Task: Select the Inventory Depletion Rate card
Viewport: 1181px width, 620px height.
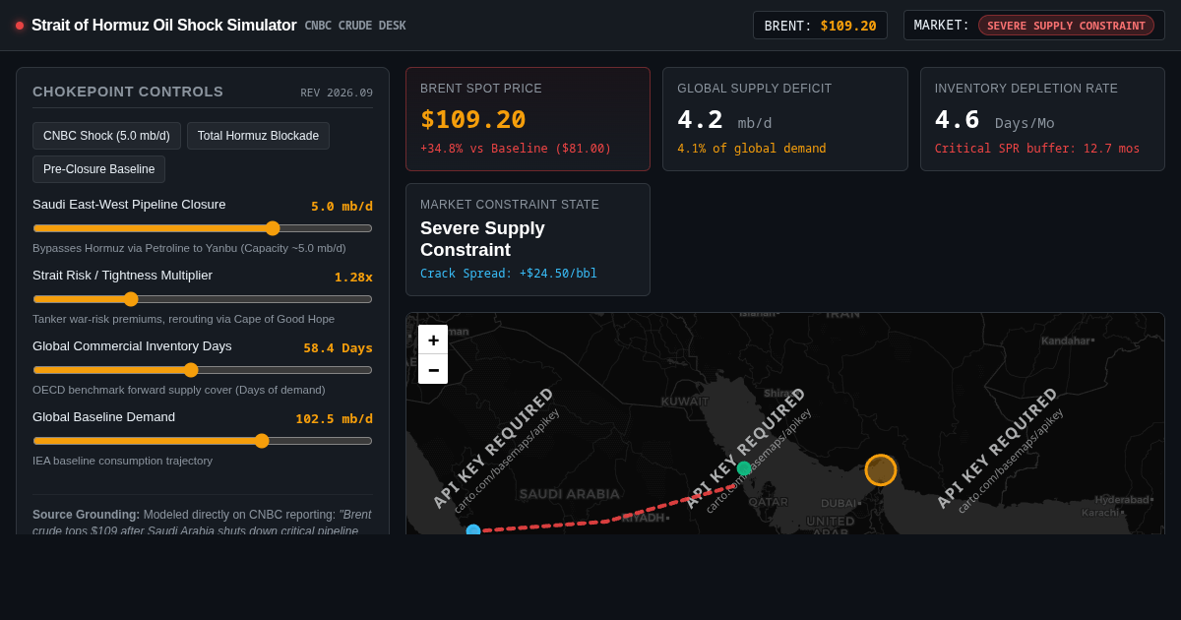Action: click(1042, 119)
